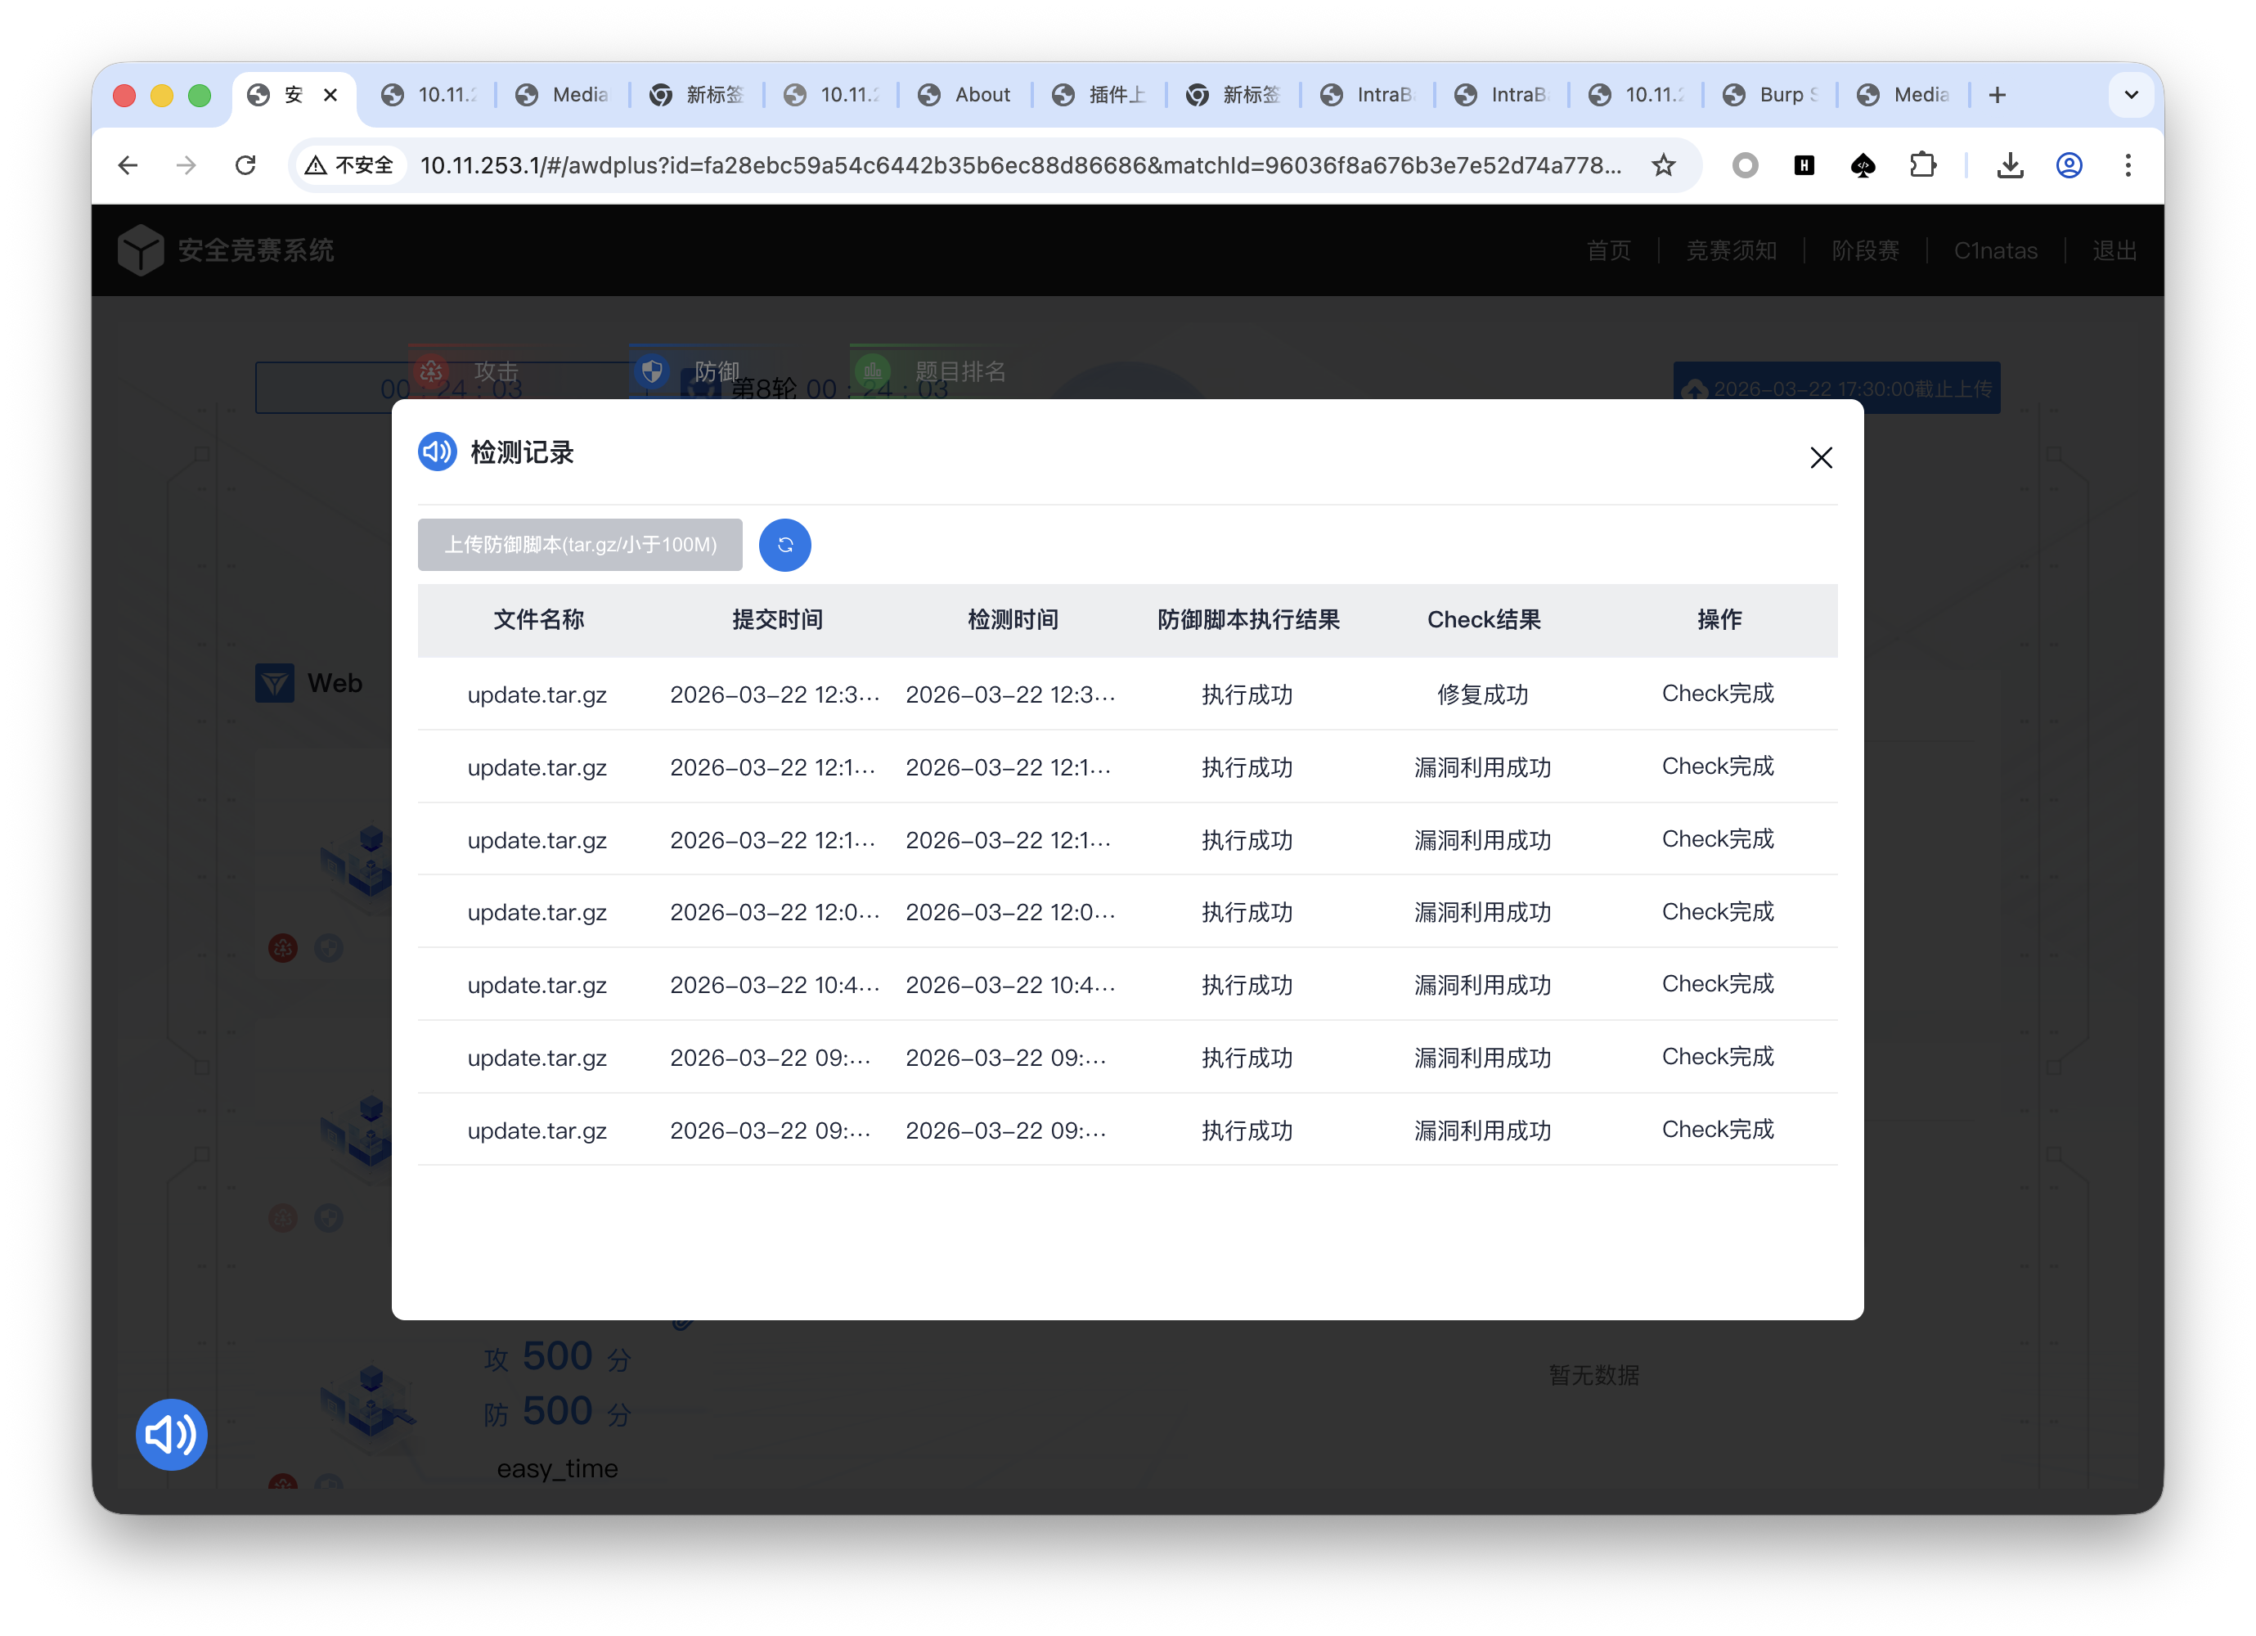
Task: Click the black H extension icon
Action: [x=1804, y=165]
